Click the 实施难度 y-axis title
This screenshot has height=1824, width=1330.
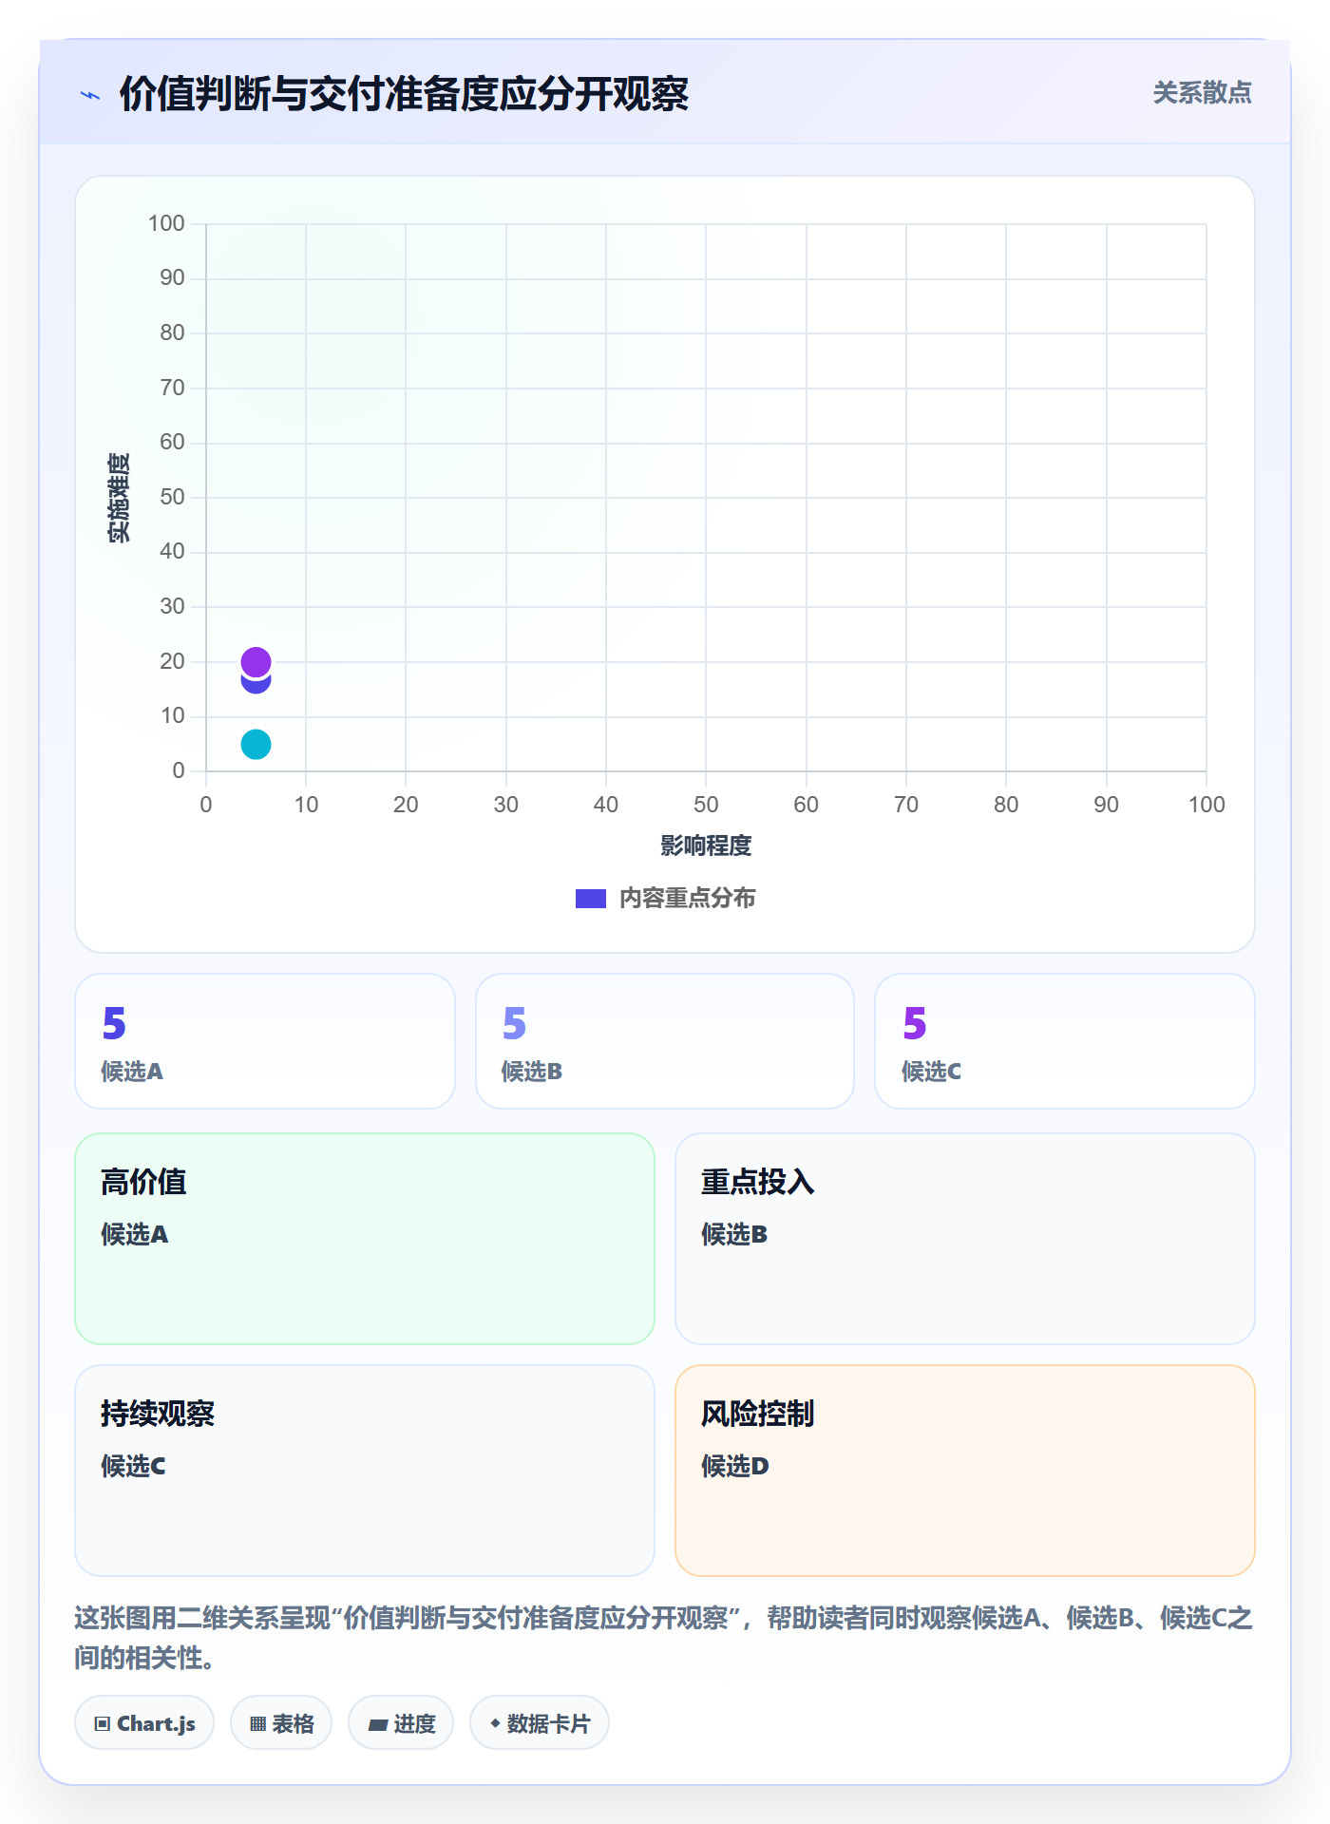click(x=119, y=497)
